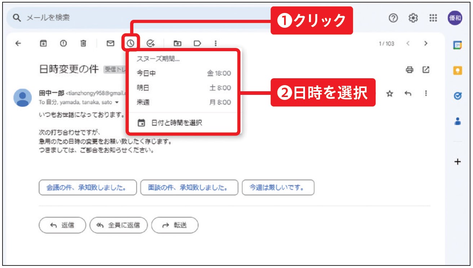Open the Labels tag icon
This screenshot has width=473, height=268.
tap(197, 43)
